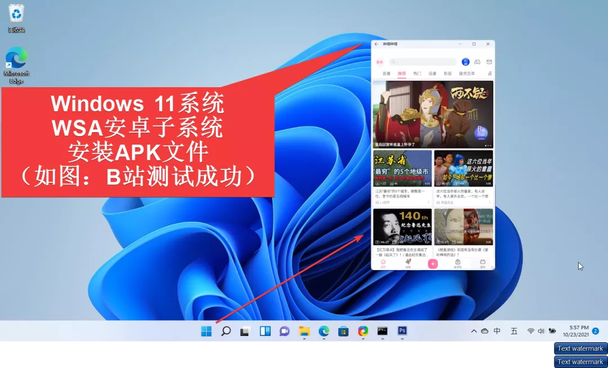Viewport: 608px width, 368px height.
Task: Click the back arrow in Bilibili title bar
Action: [376, 44]
